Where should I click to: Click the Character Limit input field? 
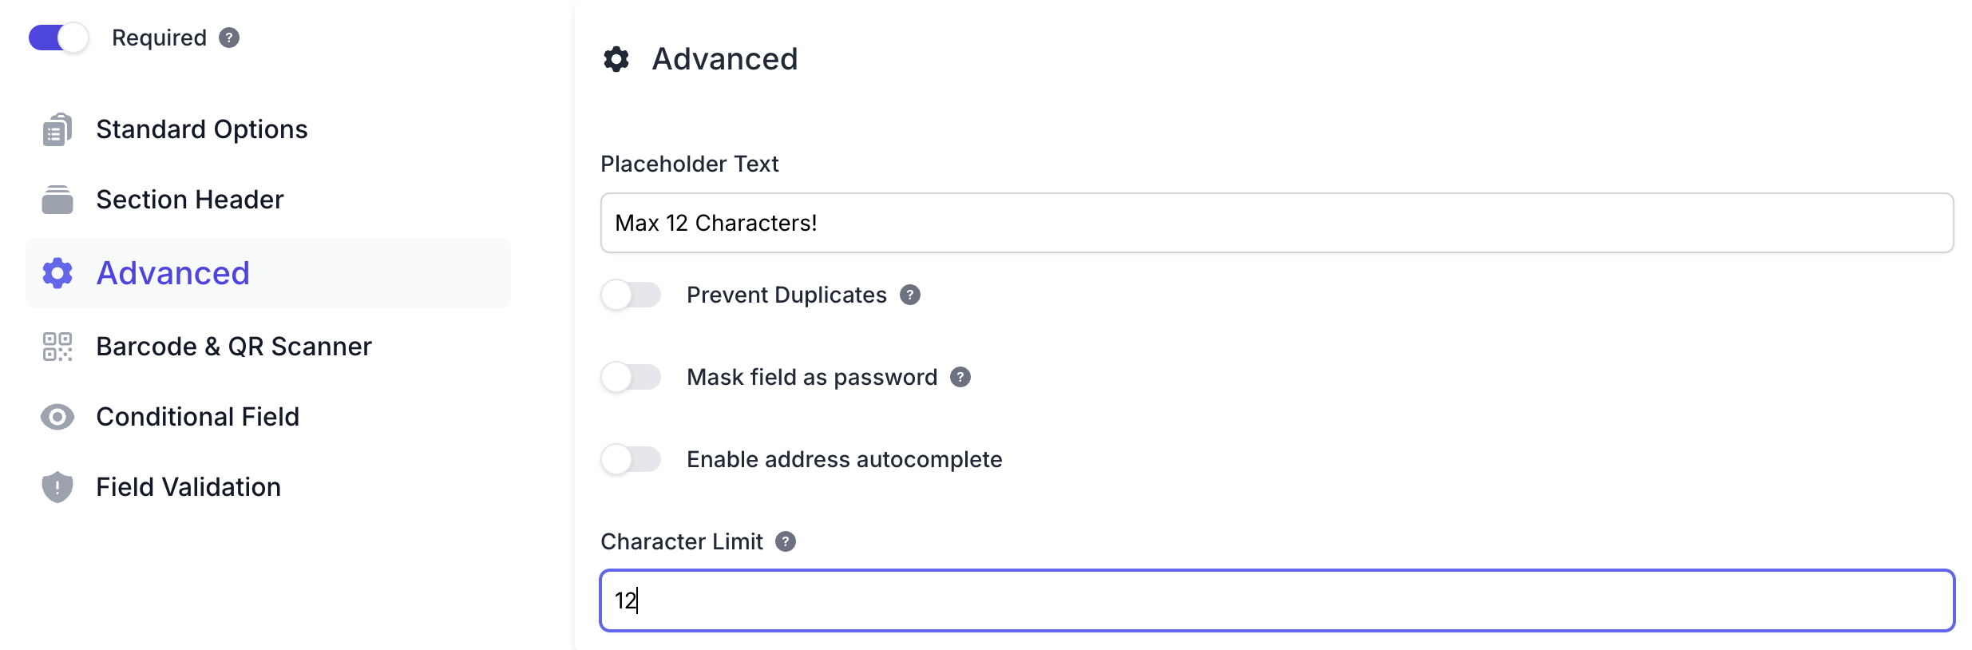click(x=1276, y=600)
